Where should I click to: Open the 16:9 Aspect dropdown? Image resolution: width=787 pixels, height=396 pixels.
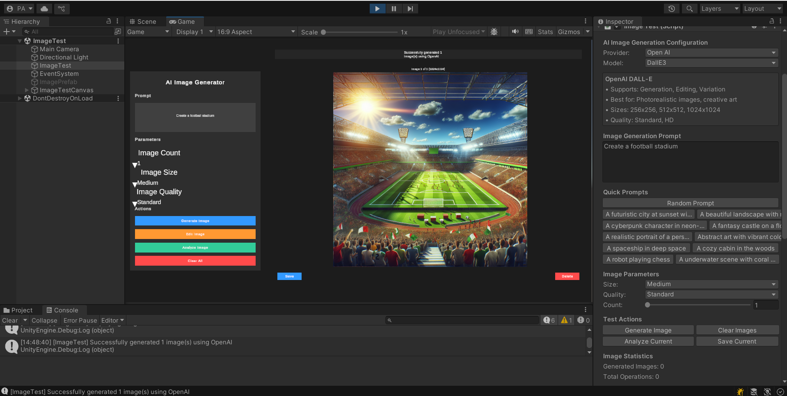pyautogui.click(x=256, y=32)
